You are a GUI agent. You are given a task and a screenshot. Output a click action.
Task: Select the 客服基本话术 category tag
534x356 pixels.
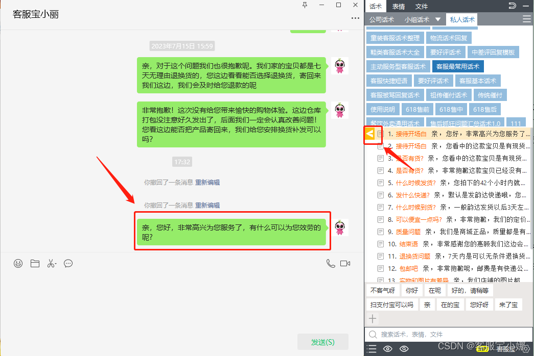pyautogui.click(x=478, y=81)
